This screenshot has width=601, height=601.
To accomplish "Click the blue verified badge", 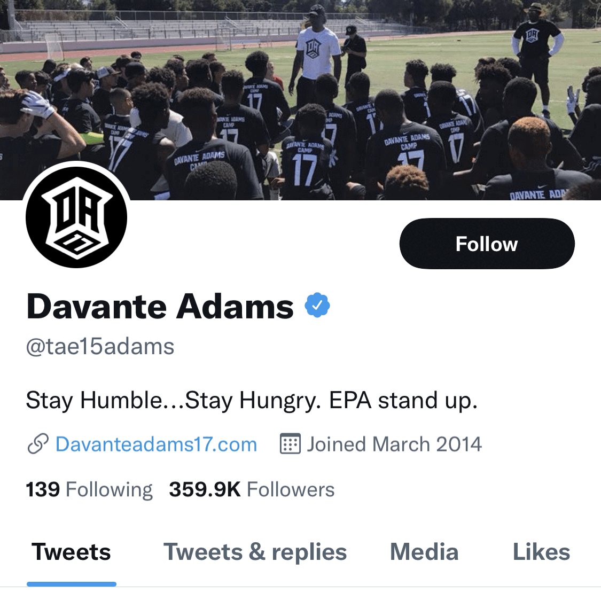I will coord(317,305).
